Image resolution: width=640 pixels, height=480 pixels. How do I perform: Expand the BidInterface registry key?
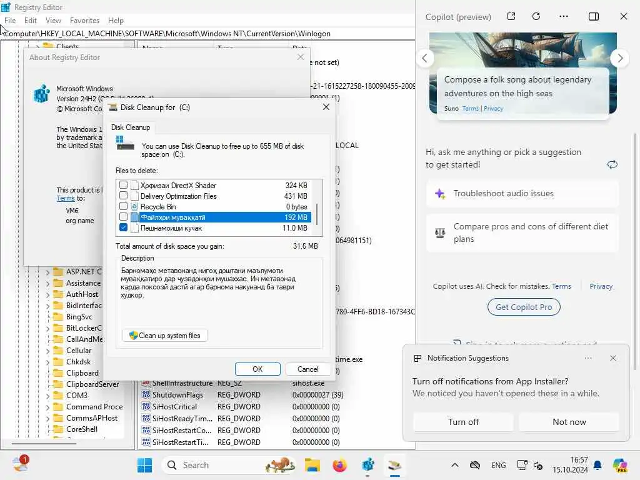(x=47, y=306)
